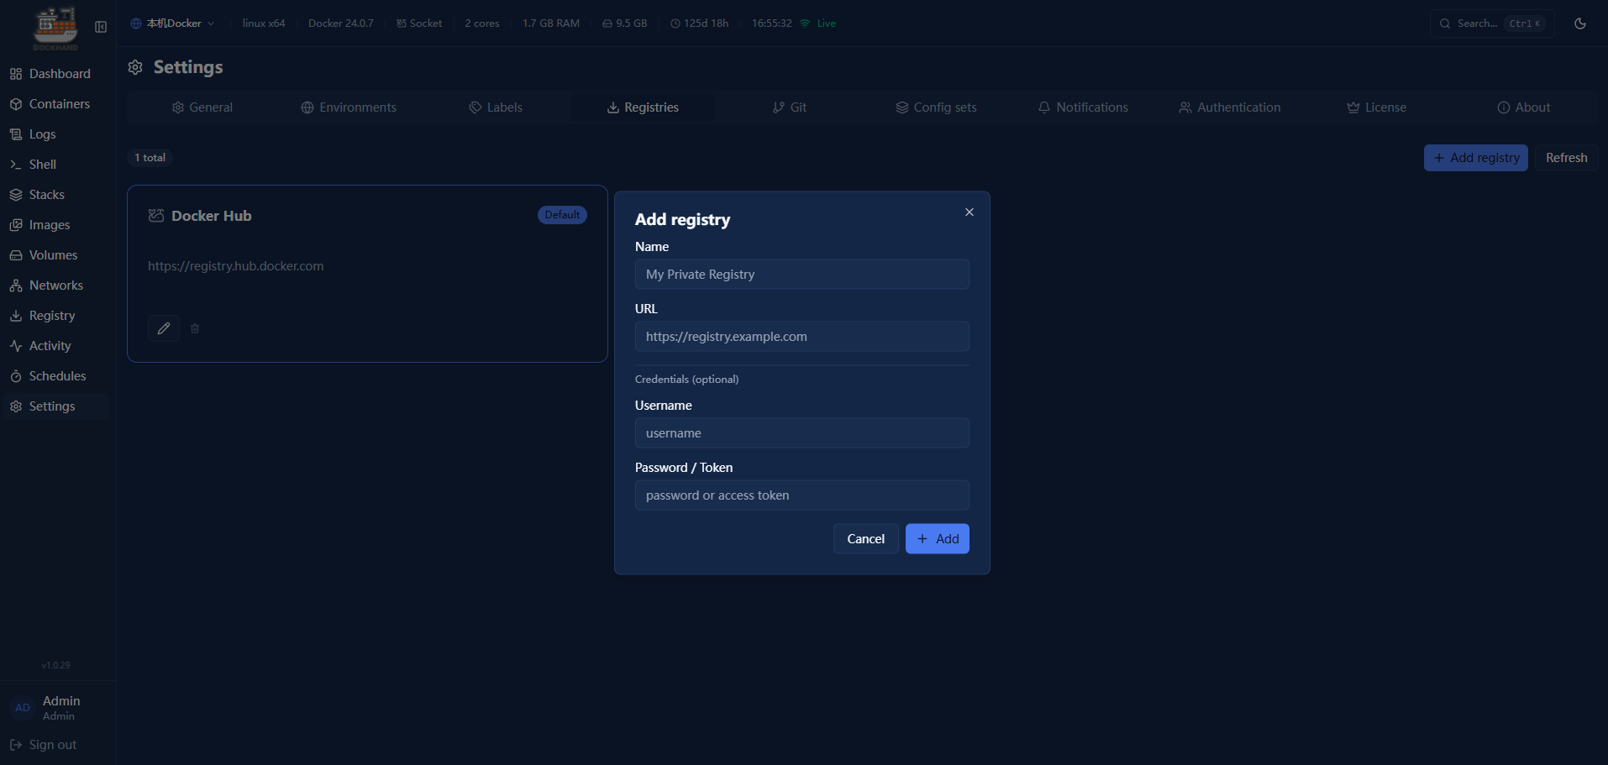Click the 2 cores label
The height and width of the screenshot is (765, 1608).
pyautogui.click(x=482, y=24)
